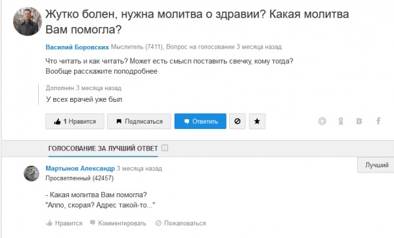394x238 pixels.
Task: Share the question via Mail.ru @ icon
Action: click(x=322, y=121)
